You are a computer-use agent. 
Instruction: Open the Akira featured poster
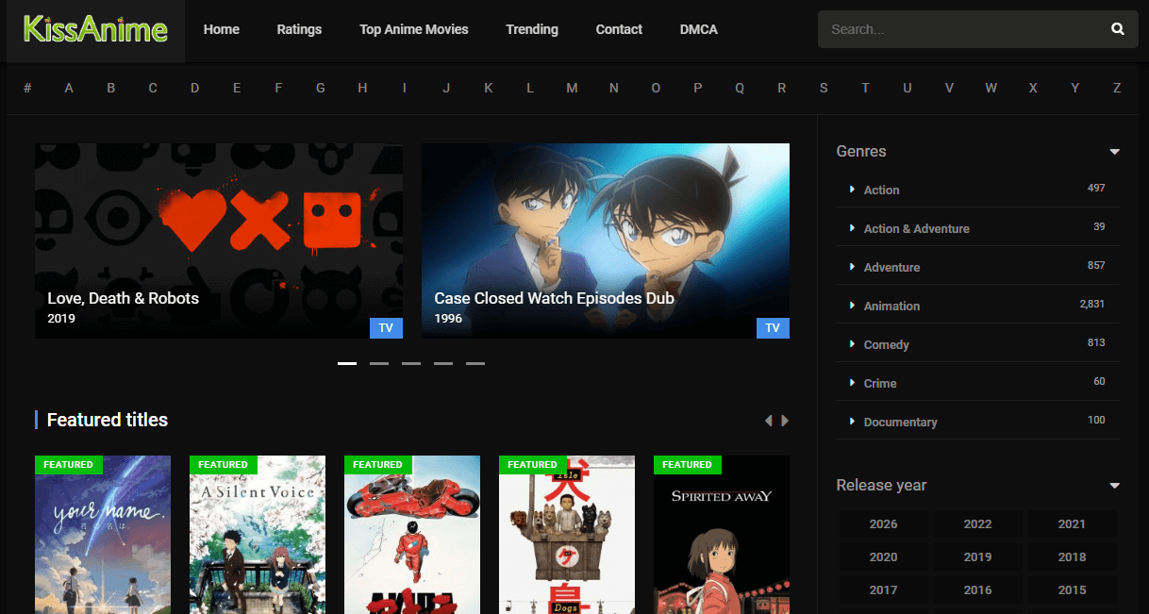click(412, 535)
